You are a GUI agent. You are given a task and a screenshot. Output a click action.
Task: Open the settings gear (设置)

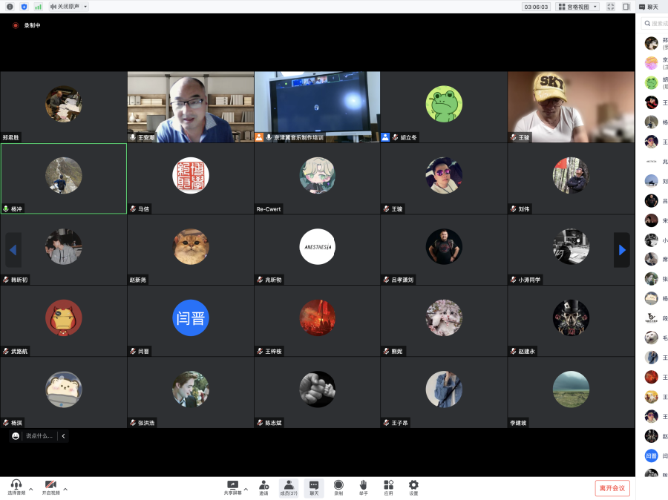point(413,487)
